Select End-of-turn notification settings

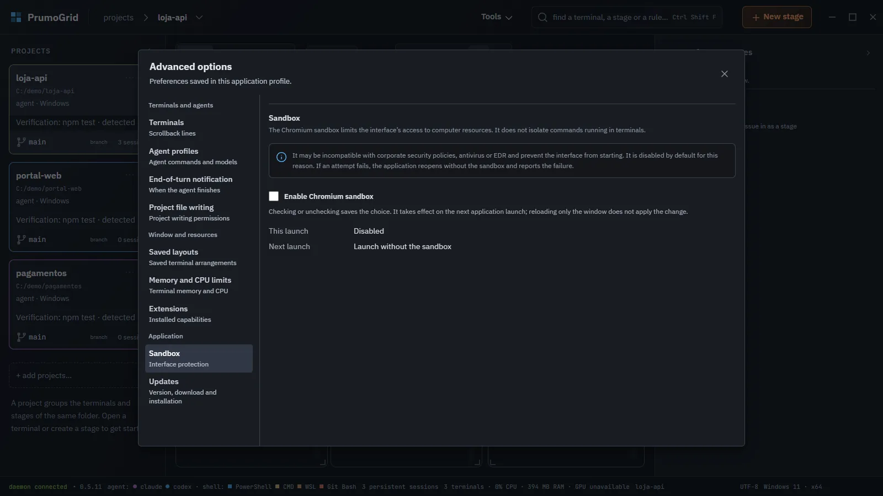pos(199,184)
